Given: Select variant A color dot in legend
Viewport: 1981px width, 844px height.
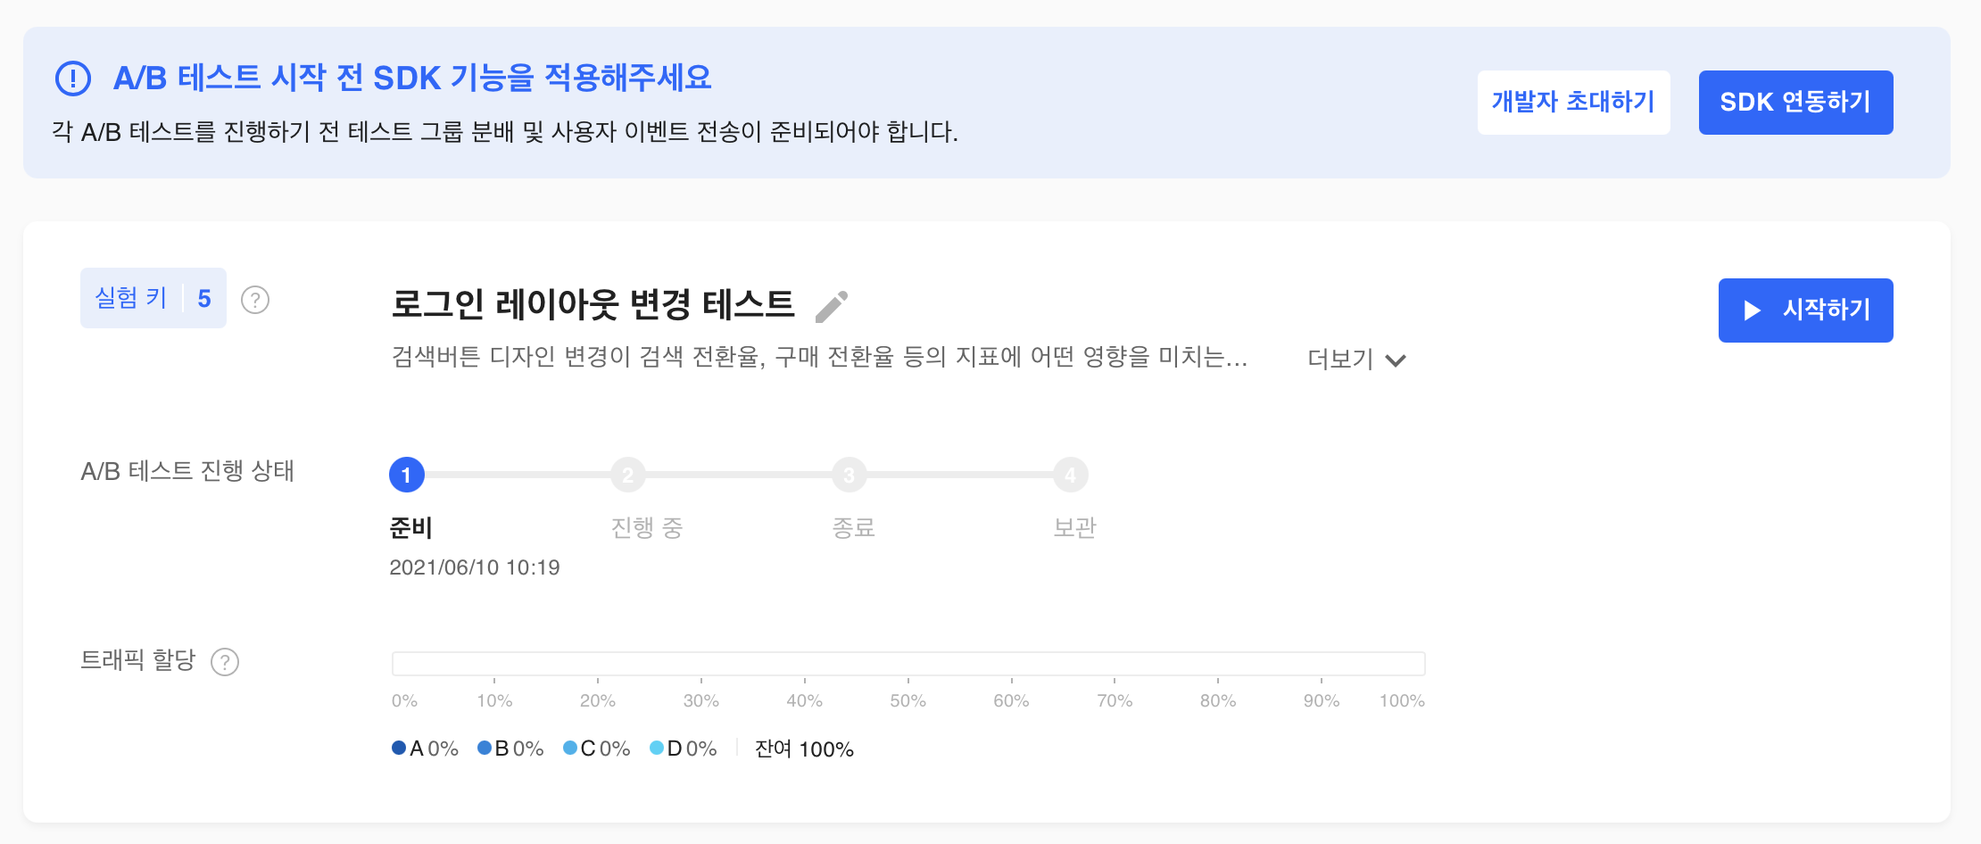Looking at the screenshot, I should tap(399, 748).
